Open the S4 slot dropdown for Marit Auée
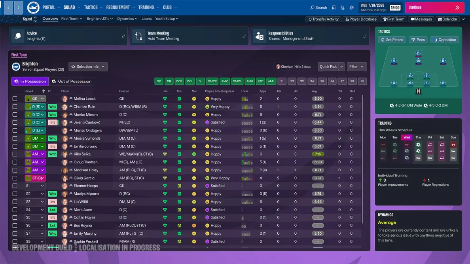This screenshot has height=264, width=470. point(35,210)
